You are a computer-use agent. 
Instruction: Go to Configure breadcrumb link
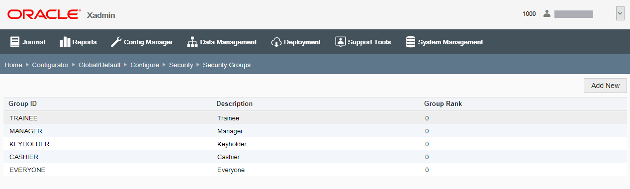point(145,65)
